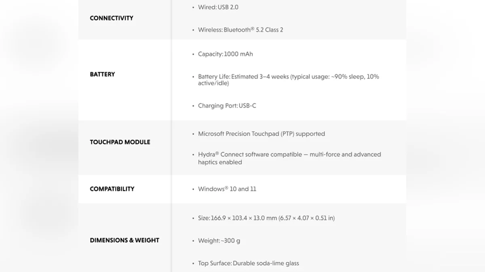The width and height of the screenshot is (485, 272).
Task: Click the 'Size' label in dimensions
Action: pyautogui.click(x=204, y=218)
